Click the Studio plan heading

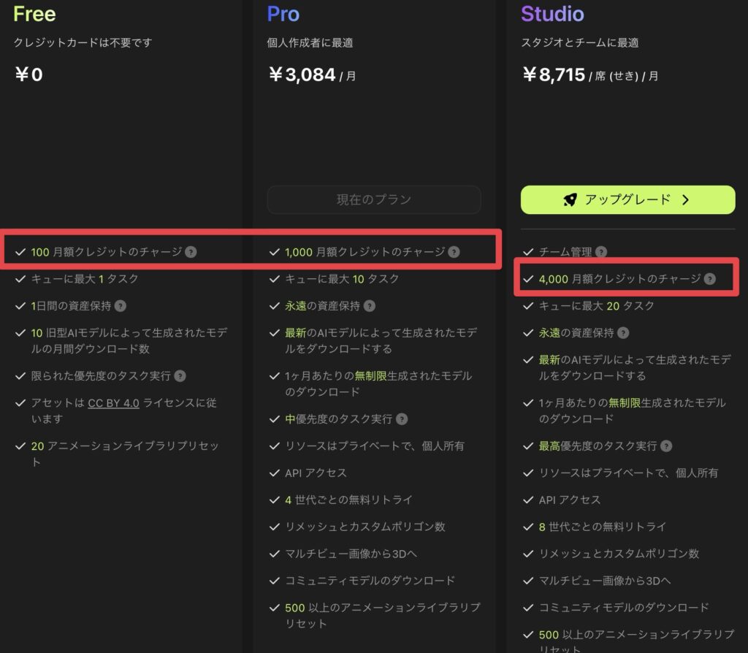coord(552,14)
